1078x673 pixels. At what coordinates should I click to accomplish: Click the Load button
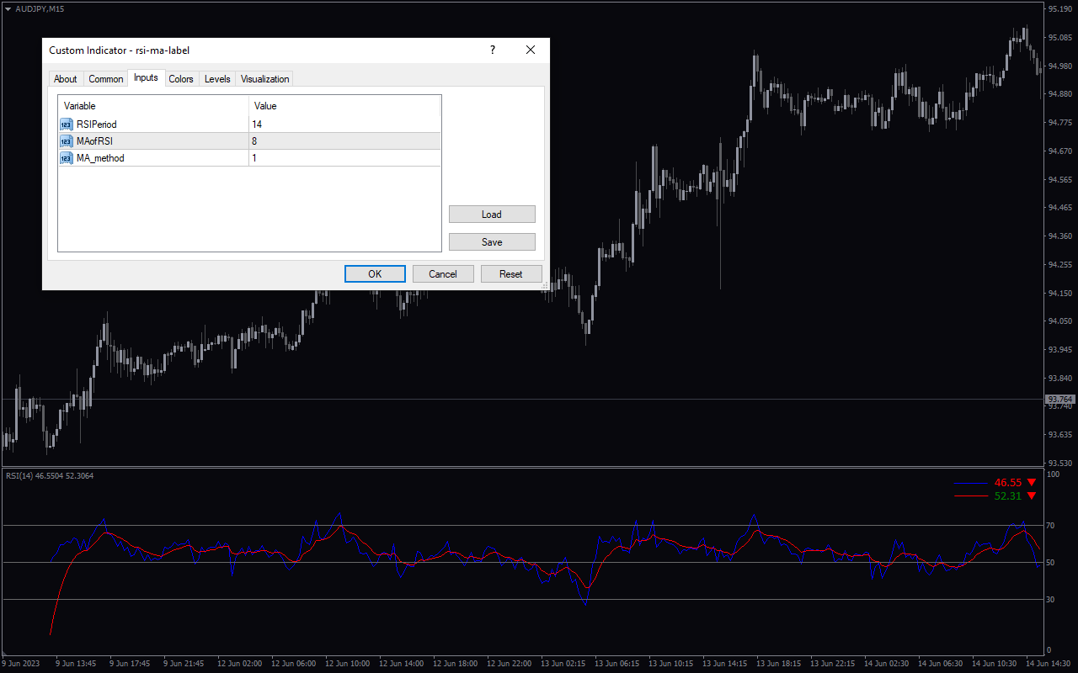tap(492, 215)
